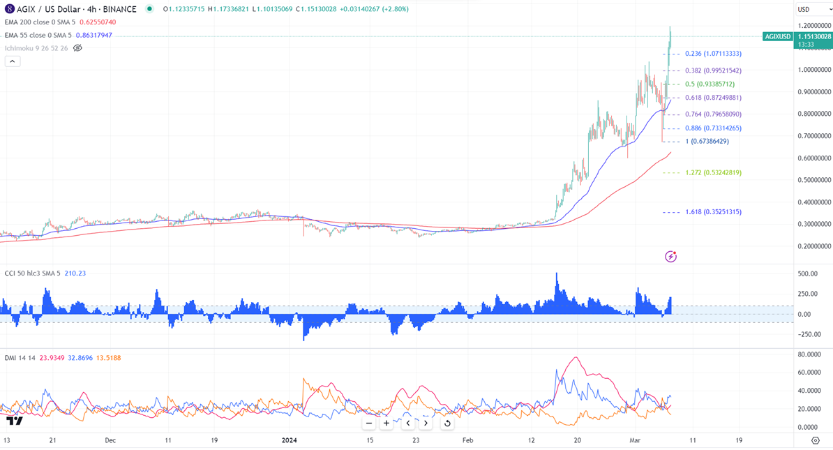Click the 0.764 (0.79658090) Fibonacci level
Screen dimensions: 833x450
(x=713, y=114)
